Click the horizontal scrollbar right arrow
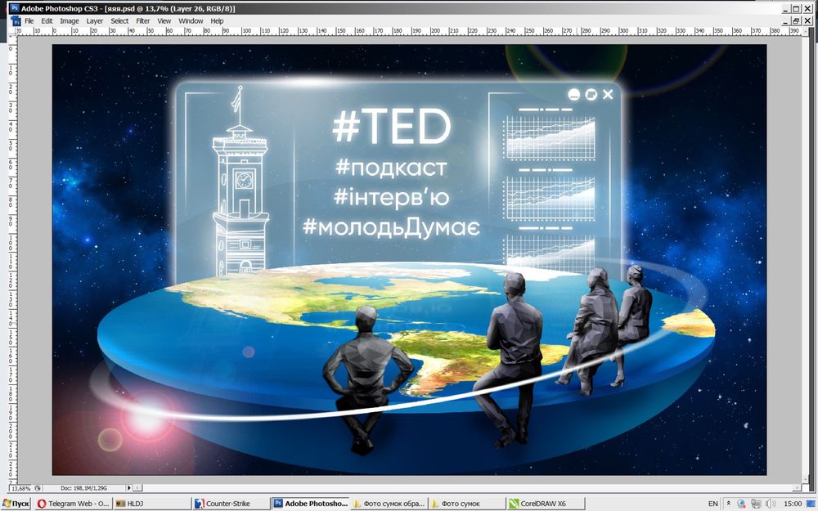The height and width of the screenshot is (511, 818). pyautogui.click(x=797, y=488)
